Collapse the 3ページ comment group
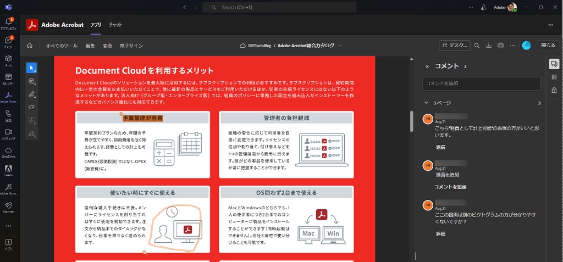 click(x=426, y=103)
